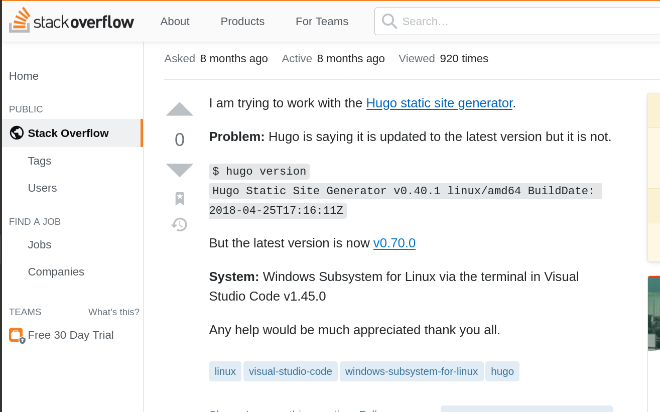The width and height of the screenshot is (660, 412).
Task: Go to Home in sidebar
Action: [24, 76]
